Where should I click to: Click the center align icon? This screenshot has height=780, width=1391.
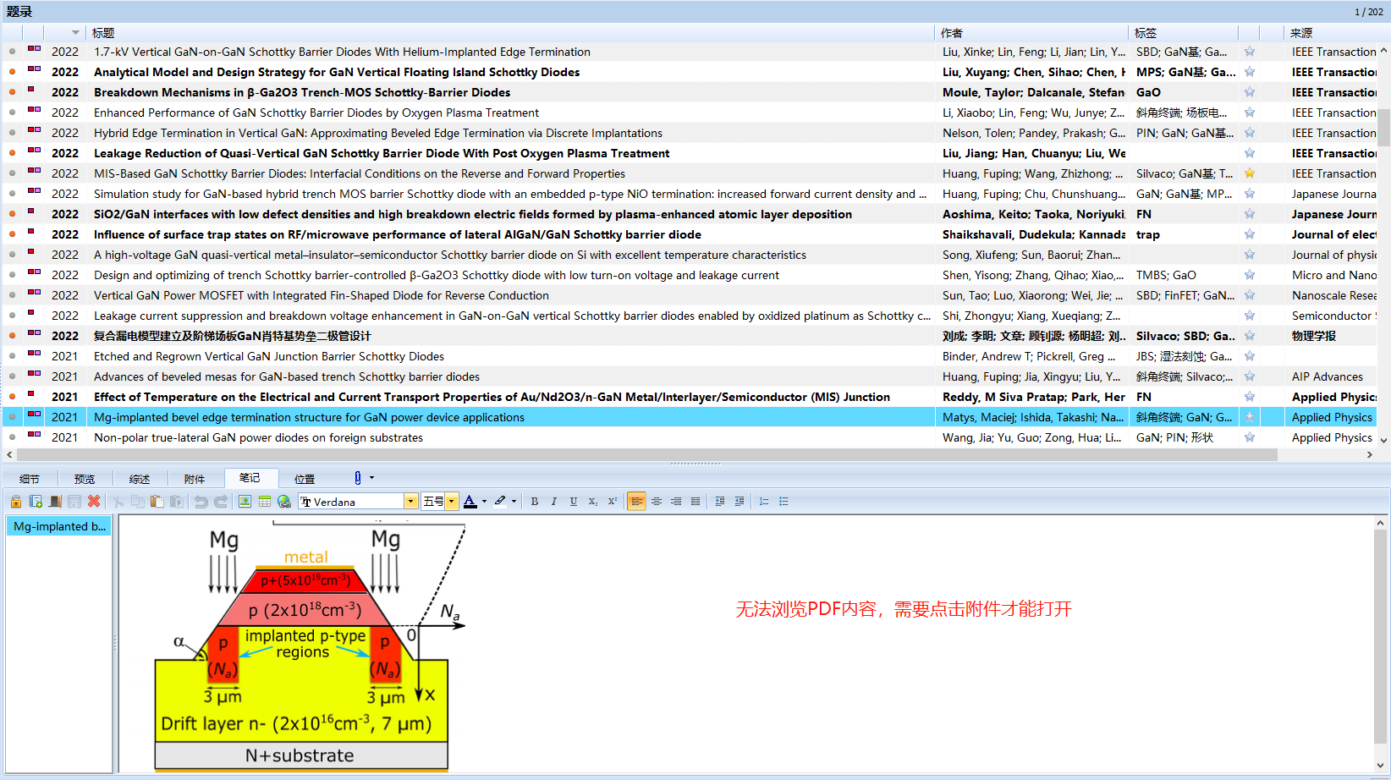pos(657,502)
